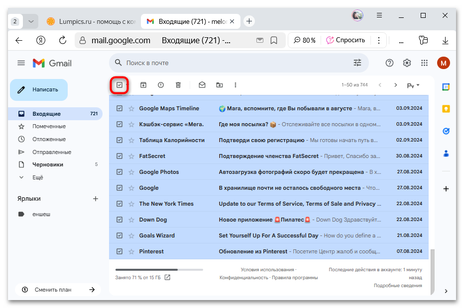Open the browser tab list dropdown
The height and width of the screenshot is (308, 464).
point(31,21)
